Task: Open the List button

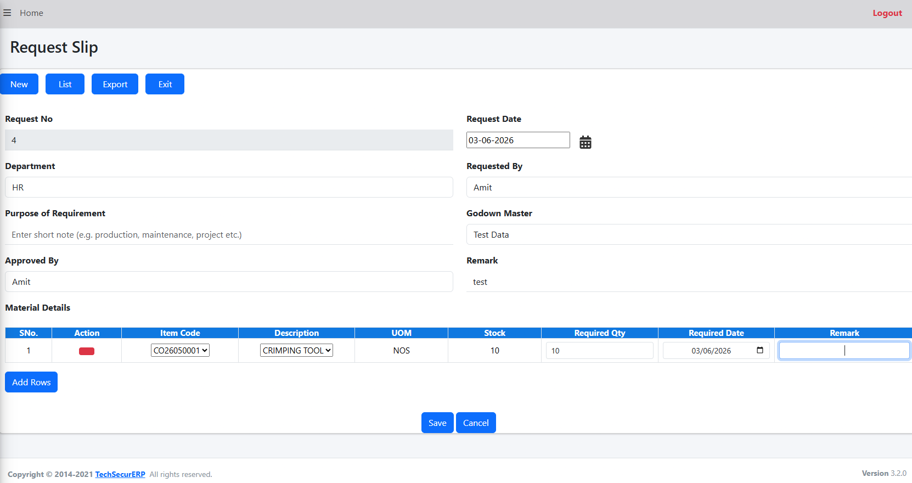Action: (65, 84)
